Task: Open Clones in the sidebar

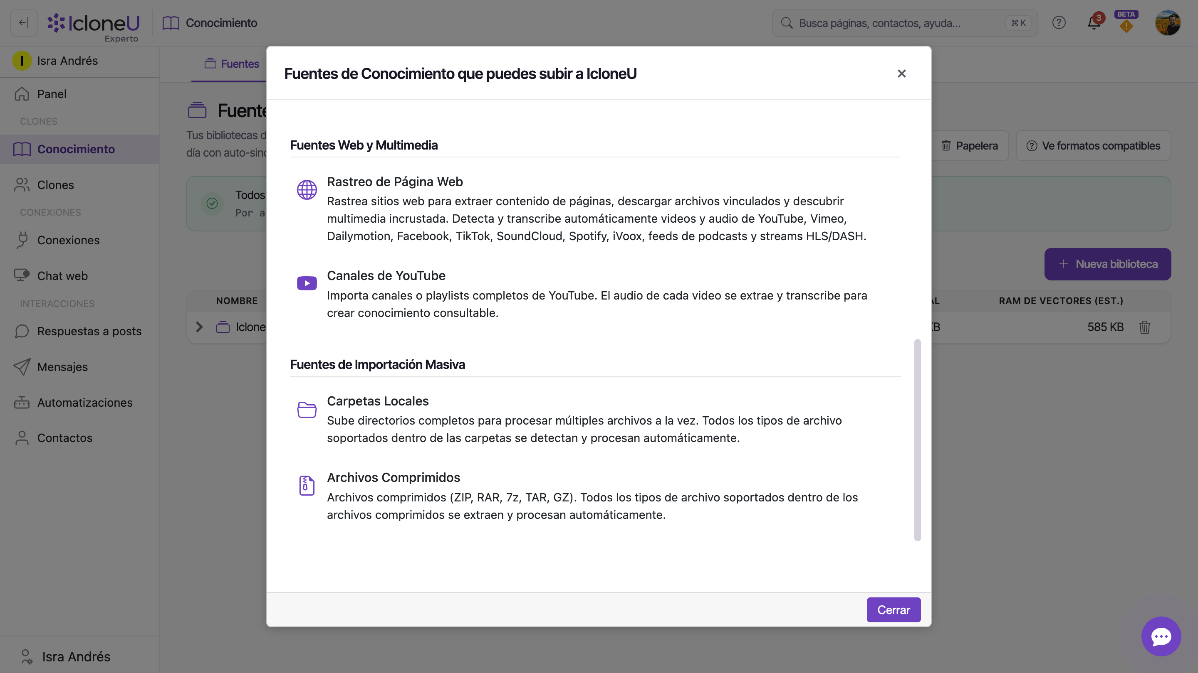Action: point(79,185)
